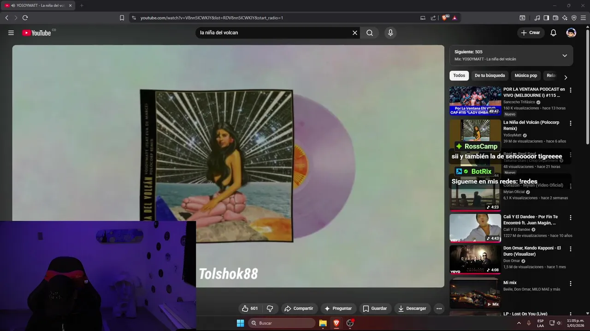Dislike the video
The height and width of the screenshot is (331, 590).
coord(270,308)
